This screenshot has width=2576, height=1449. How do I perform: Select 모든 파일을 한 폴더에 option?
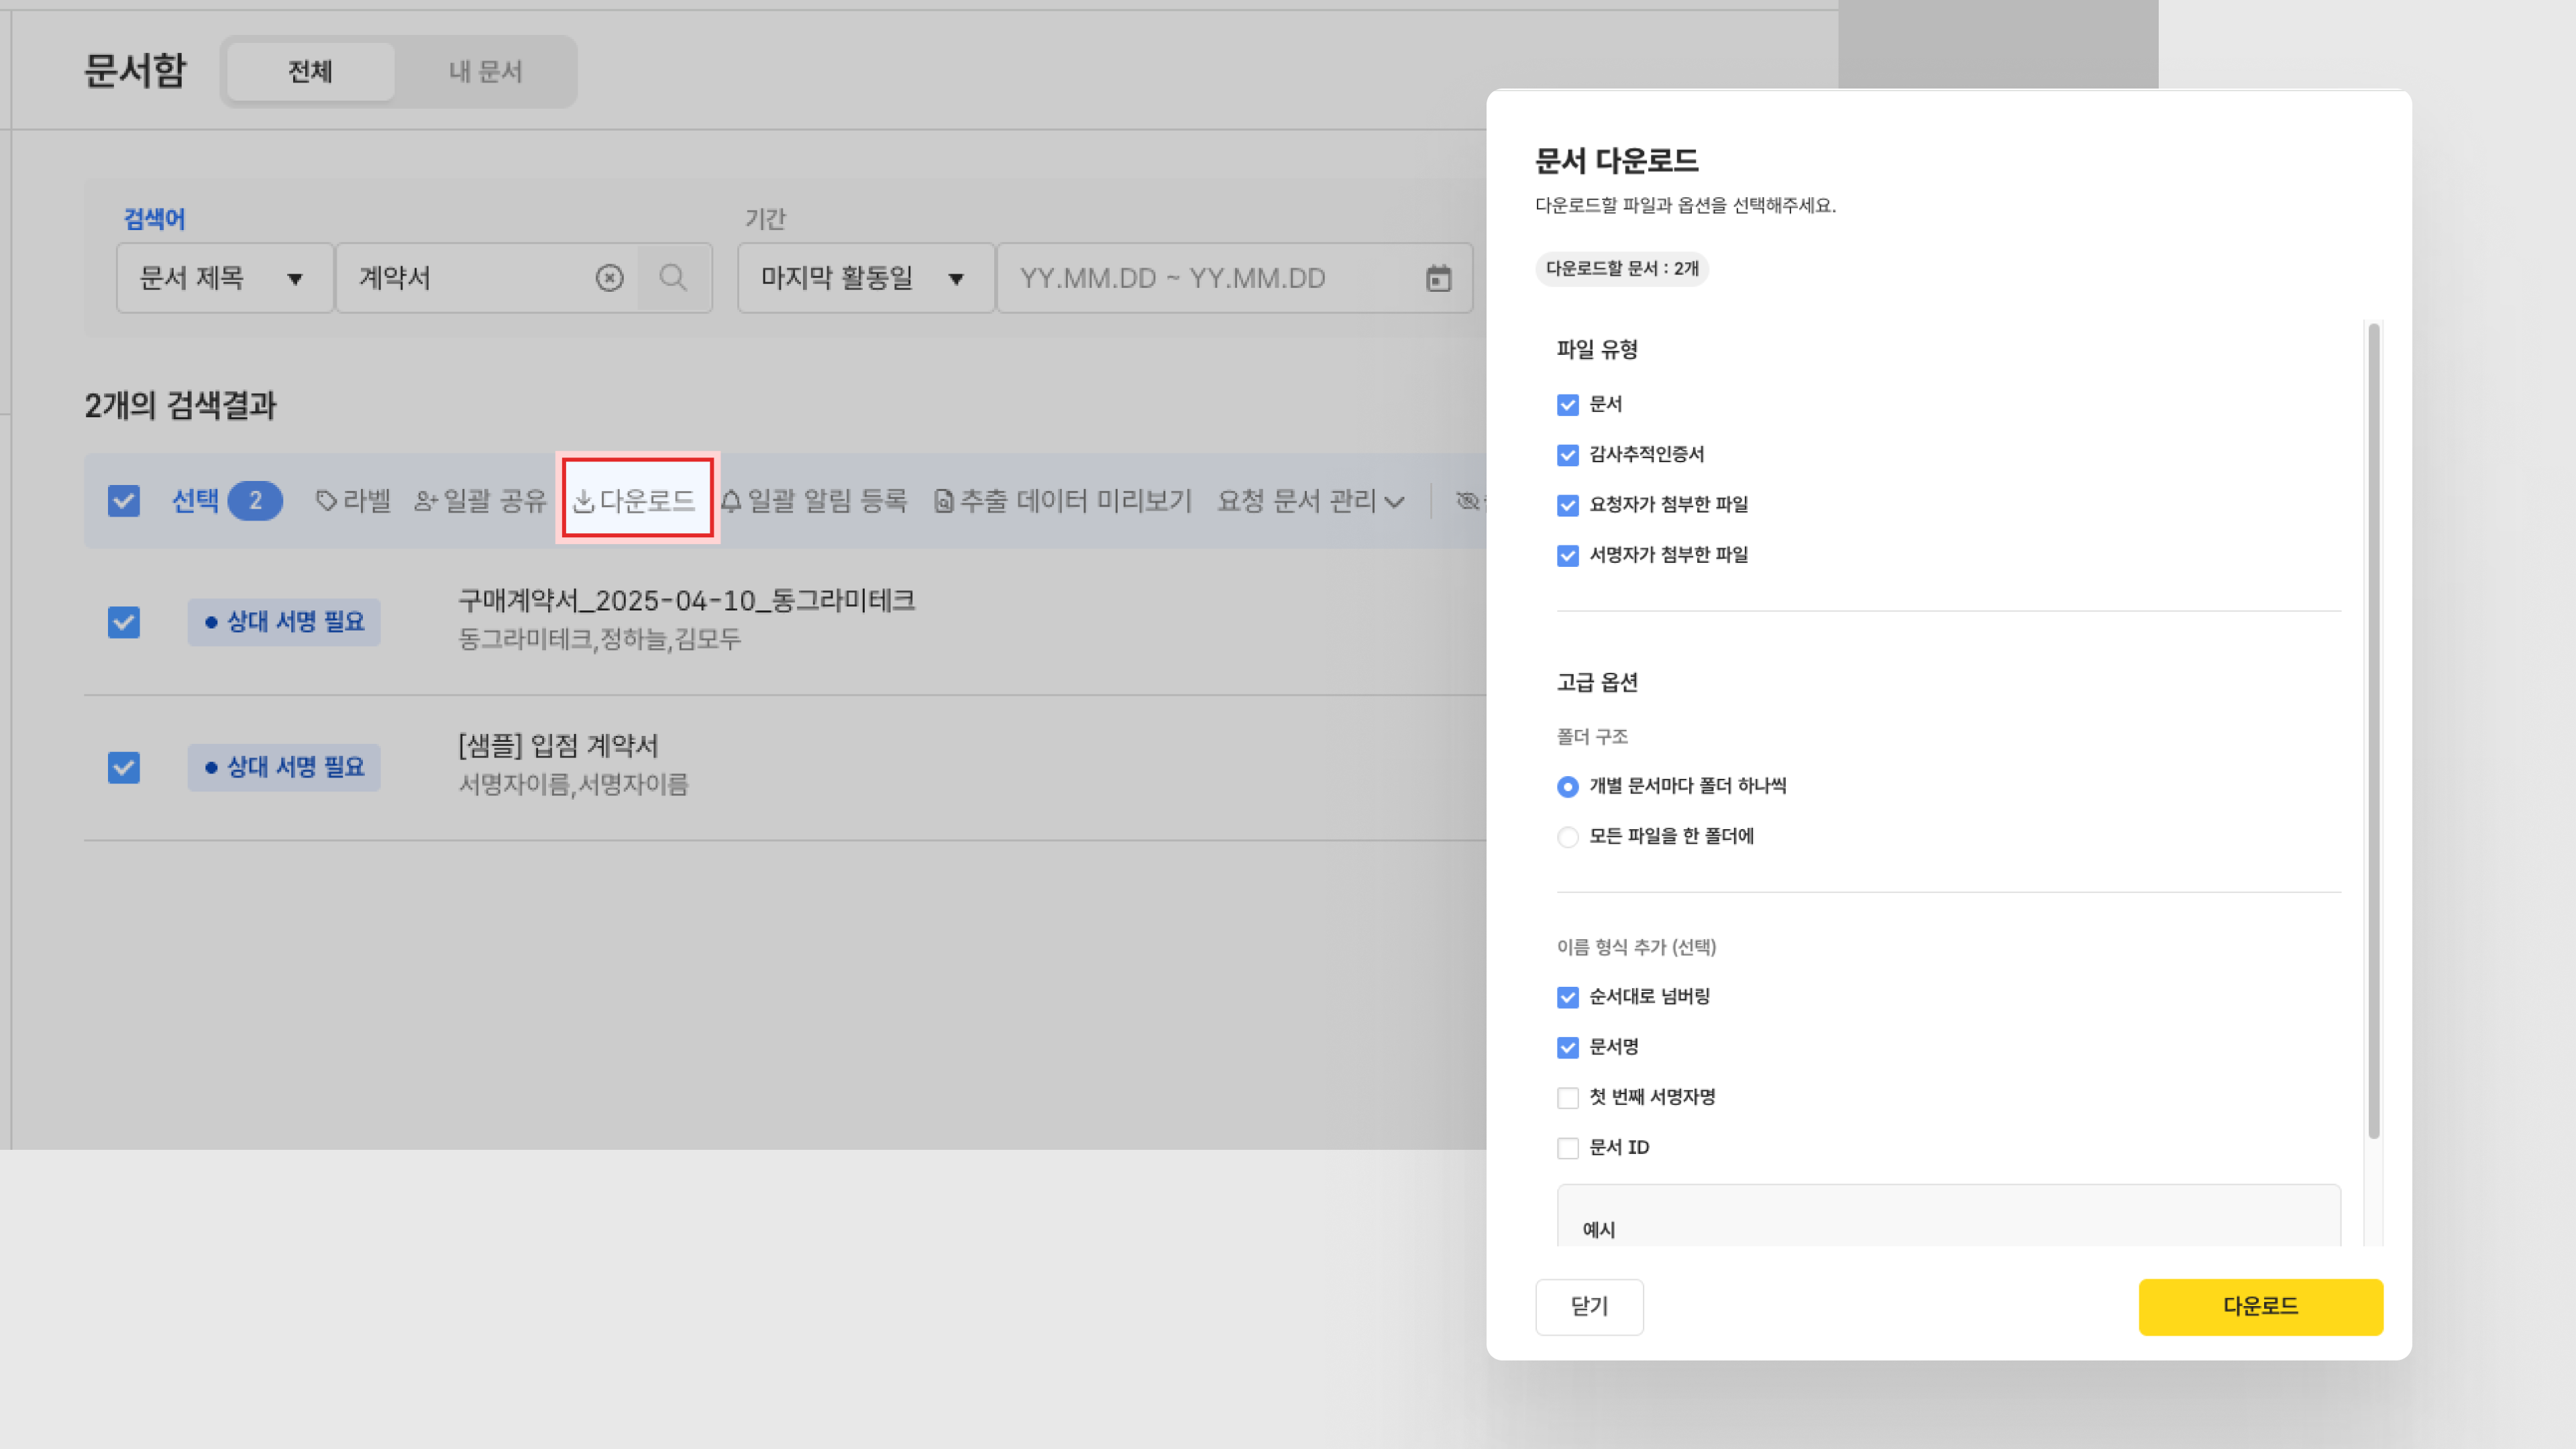pos(1567,837)
